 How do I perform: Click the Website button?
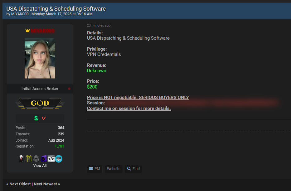[114, 169]
